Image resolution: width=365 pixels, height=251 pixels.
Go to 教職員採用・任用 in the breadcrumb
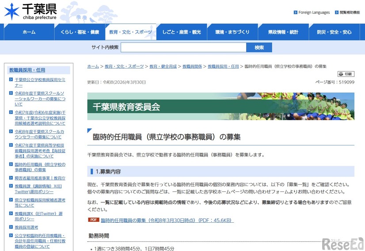click(223, 66)
